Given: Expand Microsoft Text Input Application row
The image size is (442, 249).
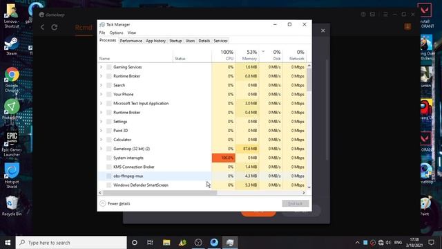Looking at the screenshot, I should (102, 103).
